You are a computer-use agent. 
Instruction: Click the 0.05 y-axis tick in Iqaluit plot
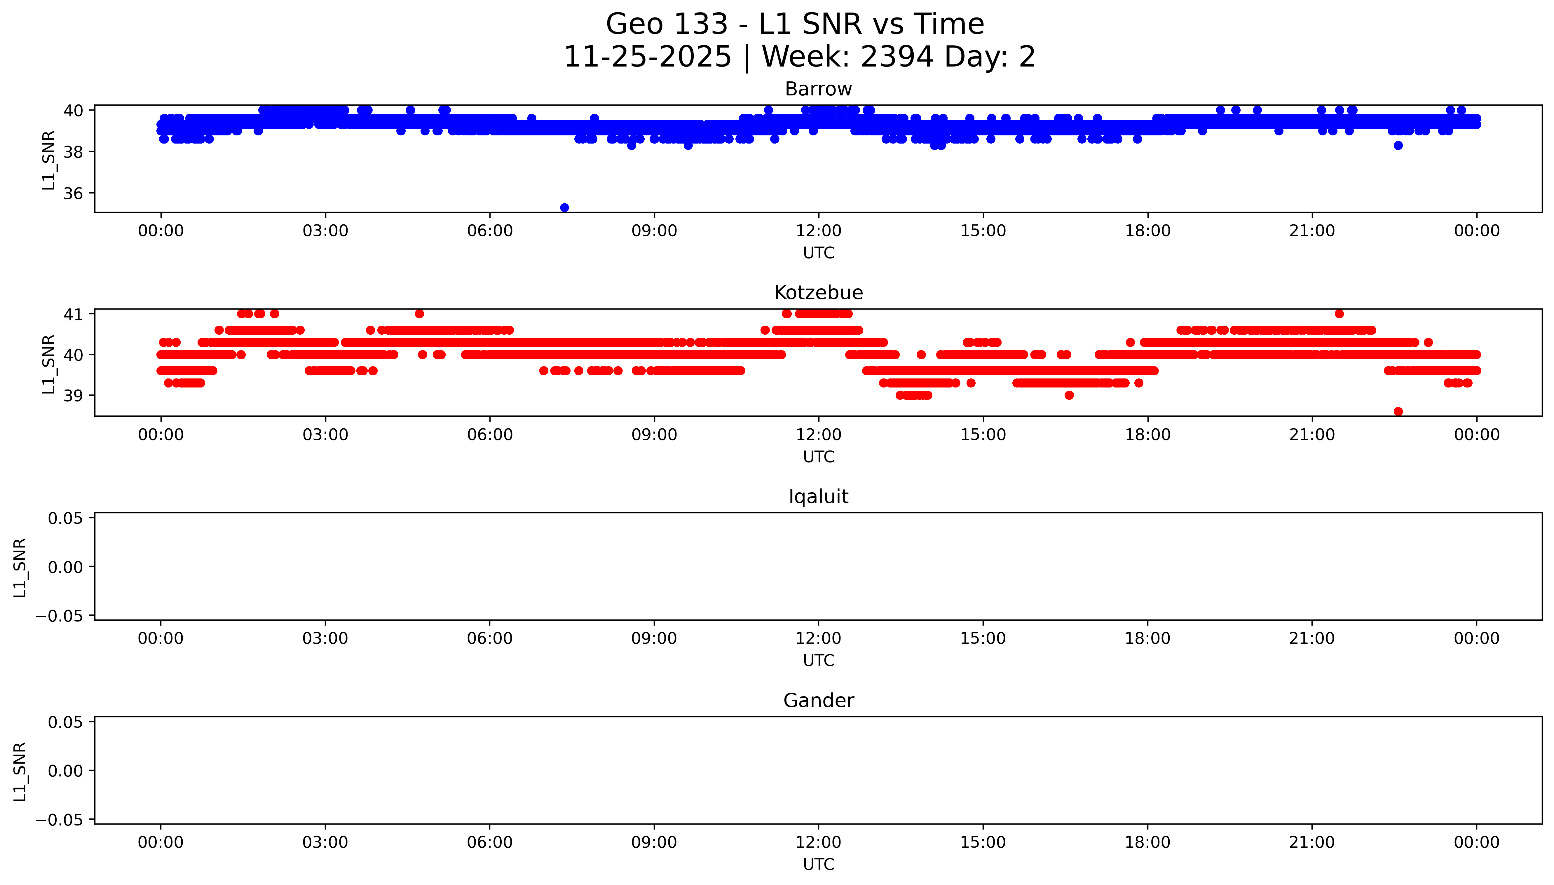point(66,518)
